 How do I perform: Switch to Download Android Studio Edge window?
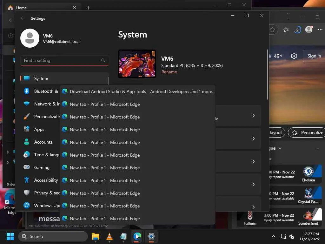point(138,91)
